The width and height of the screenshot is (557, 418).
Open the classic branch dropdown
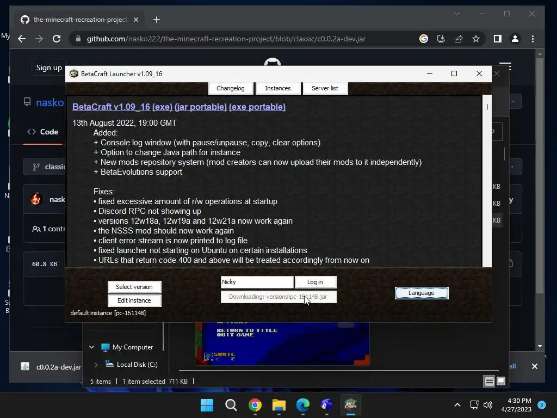coord(46,167)
